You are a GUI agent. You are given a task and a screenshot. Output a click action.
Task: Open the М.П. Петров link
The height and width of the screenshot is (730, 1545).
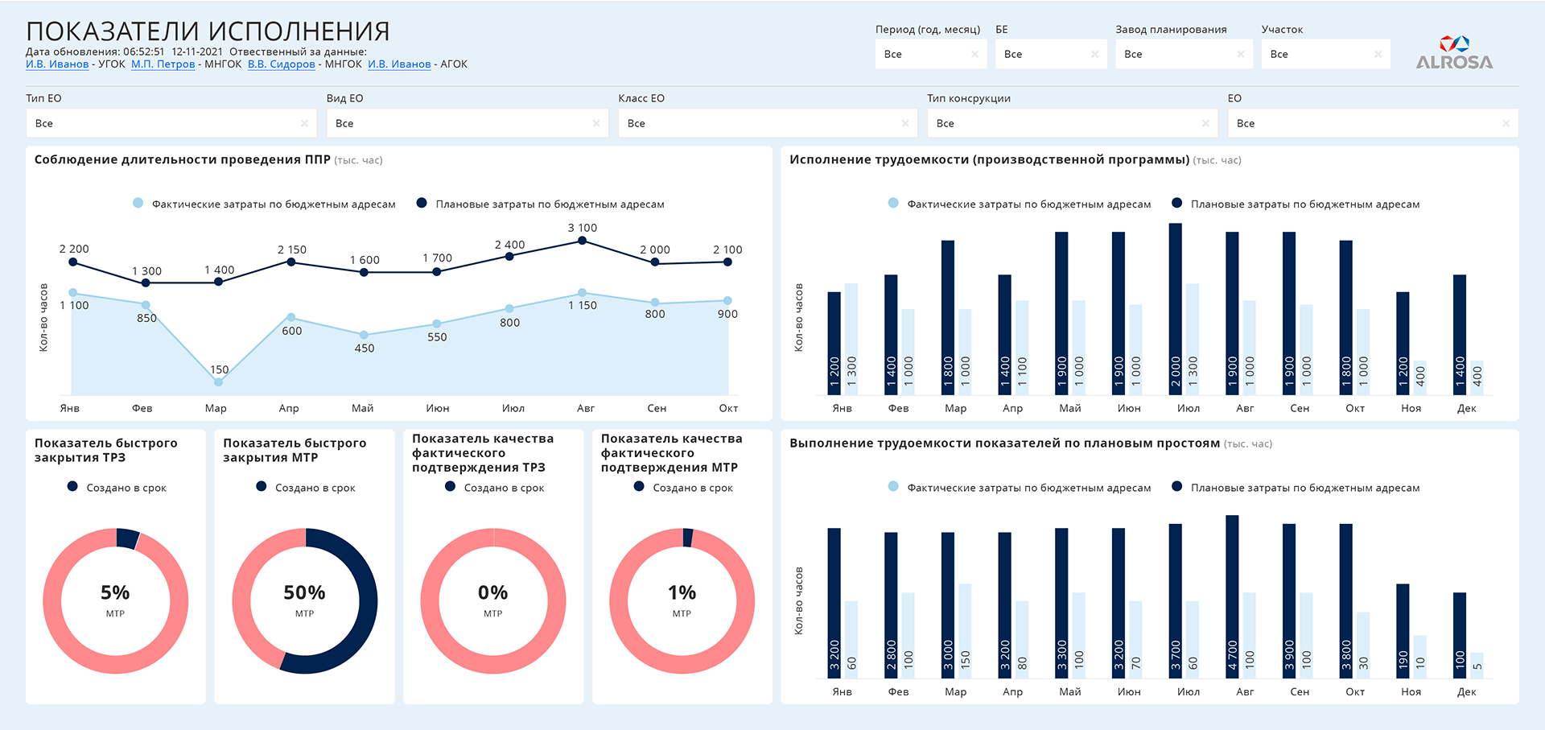(x=163, y=64)
